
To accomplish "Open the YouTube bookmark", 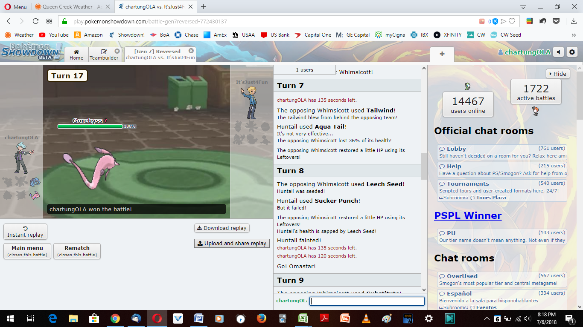I will coord(54,35).
